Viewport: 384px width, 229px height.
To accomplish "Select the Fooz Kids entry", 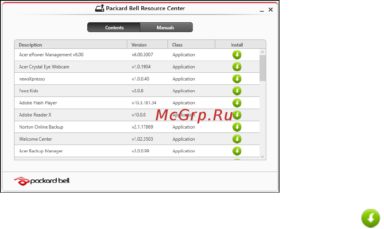I will coord(137,91).
